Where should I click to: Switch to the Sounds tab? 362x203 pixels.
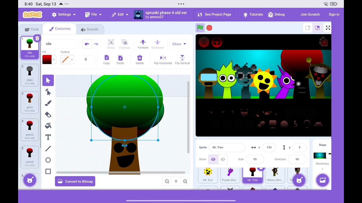click(x=90, y=29)
